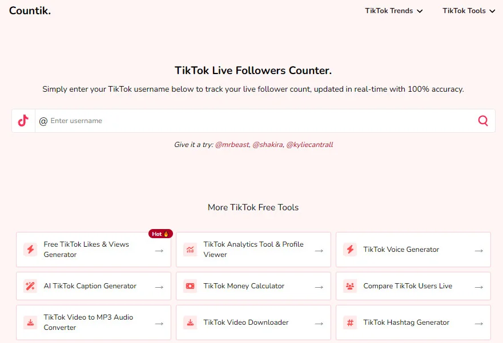Click arrow on TikTok Analytics Tool card
This screenshot has height=343, width=503.
[x=319, y=251]
